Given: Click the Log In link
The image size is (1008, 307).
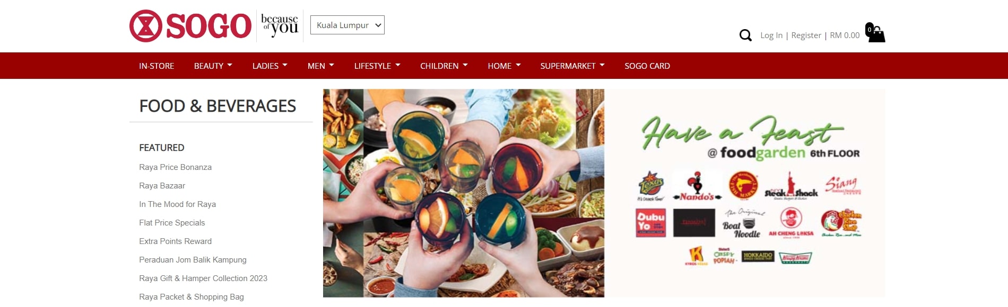Looking at the screenshot, I should point(771,35).
